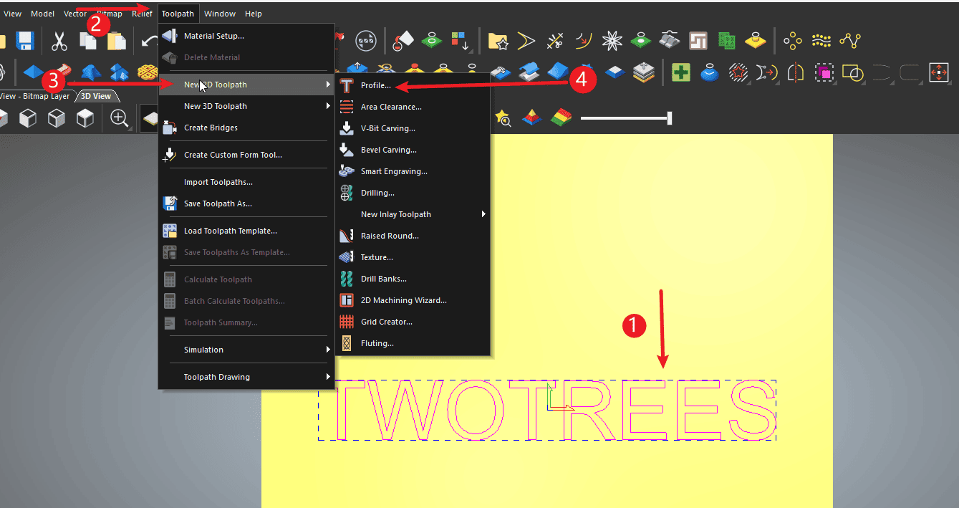
Task: Click the Save floppy disk icon
Action: coord(25,41)
